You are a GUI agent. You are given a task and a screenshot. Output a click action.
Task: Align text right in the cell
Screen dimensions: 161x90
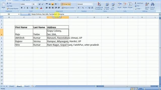pos(53,8)
